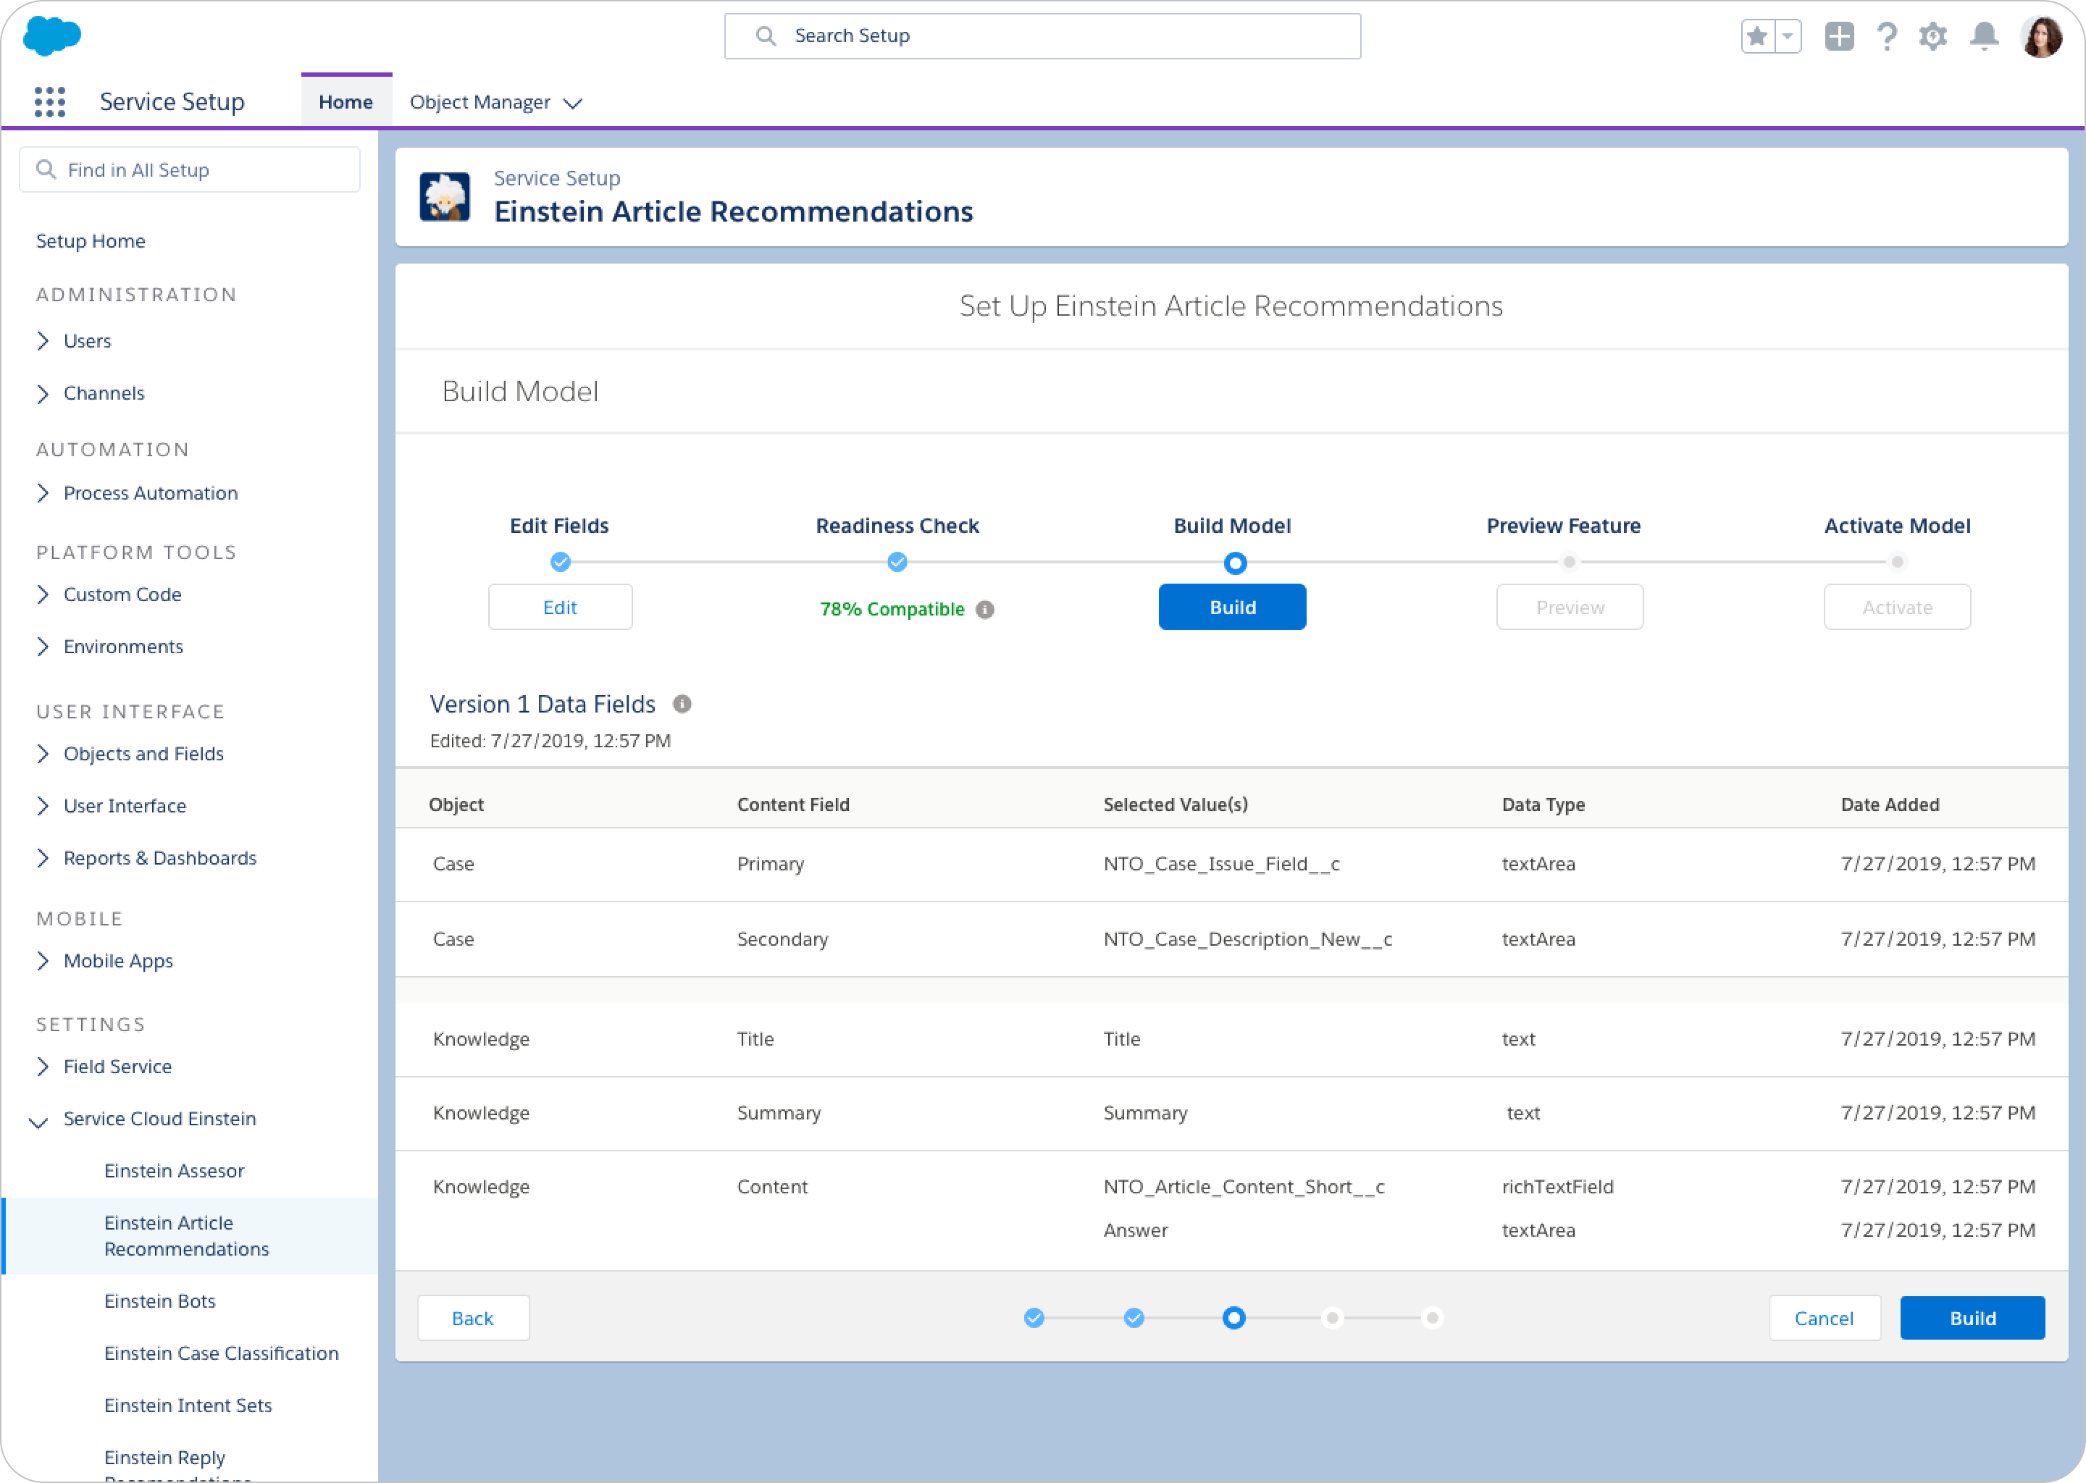Click the Back button

473,1319
